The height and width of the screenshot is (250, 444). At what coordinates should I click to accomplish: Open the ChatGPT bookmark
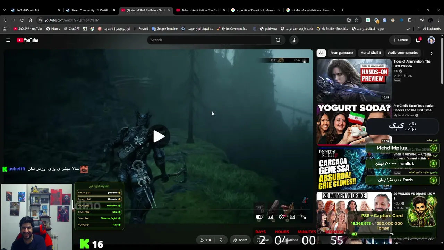tap(71, 29)
